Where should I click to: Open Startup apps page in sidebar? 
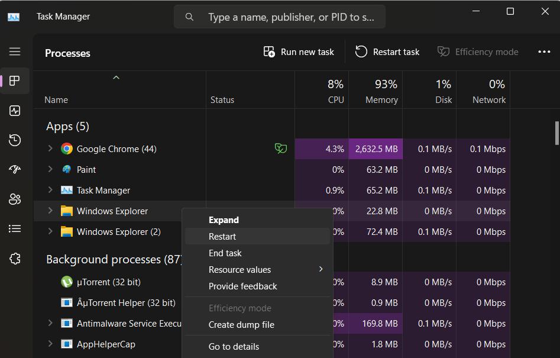(15, 170)
